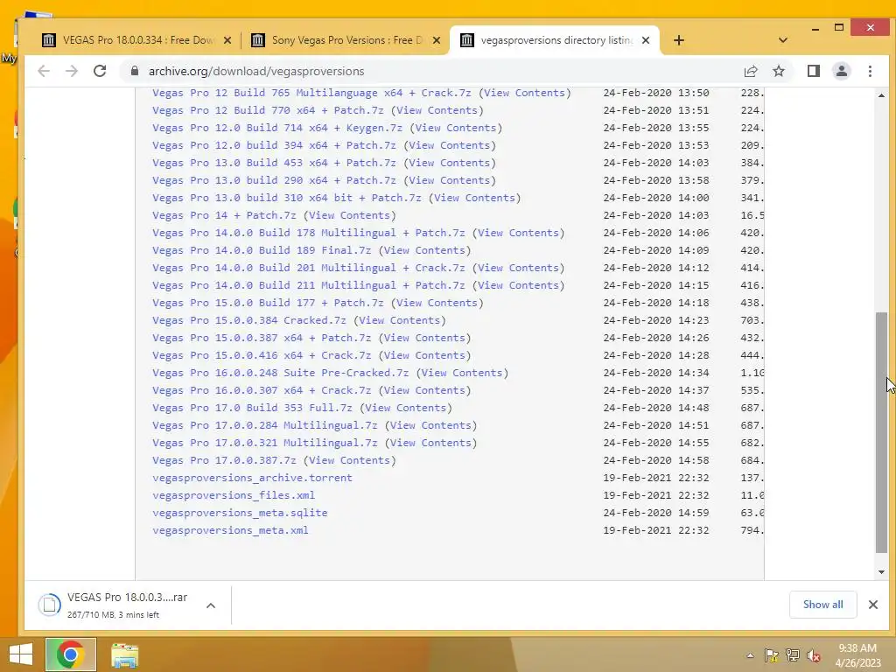Open vegasproversions_archive.torrent link
Viewport: 896px width, 672px height.
click(252, 478)
